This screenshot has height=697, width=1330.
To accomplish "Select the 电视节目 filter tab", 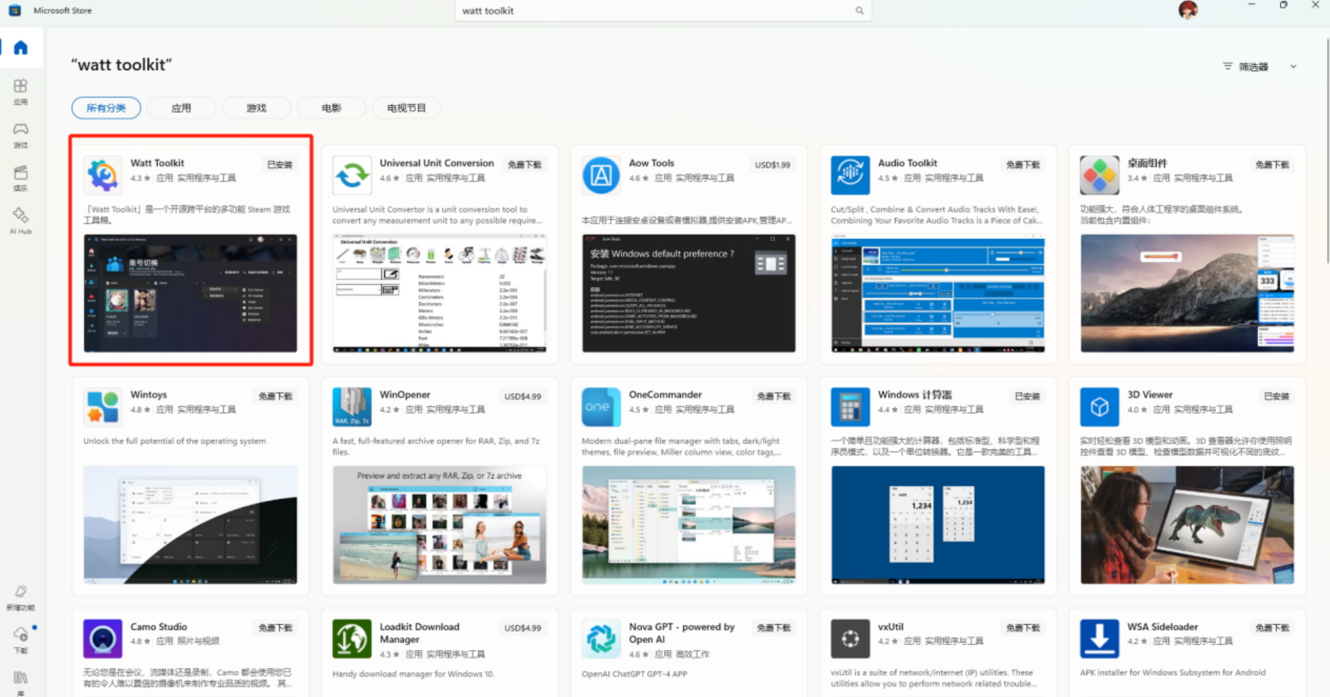I will tap(406, 108).
